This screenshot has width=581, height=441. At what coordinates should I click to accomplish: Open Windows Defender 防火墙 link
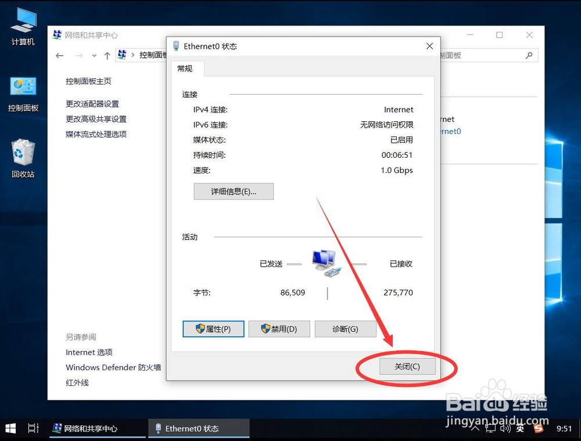coord(113,367)
